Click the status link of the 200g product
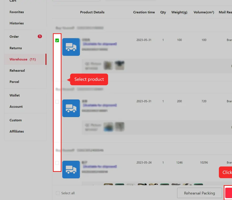Viewport: 232px width, 200px height. [x=100, y=105]
